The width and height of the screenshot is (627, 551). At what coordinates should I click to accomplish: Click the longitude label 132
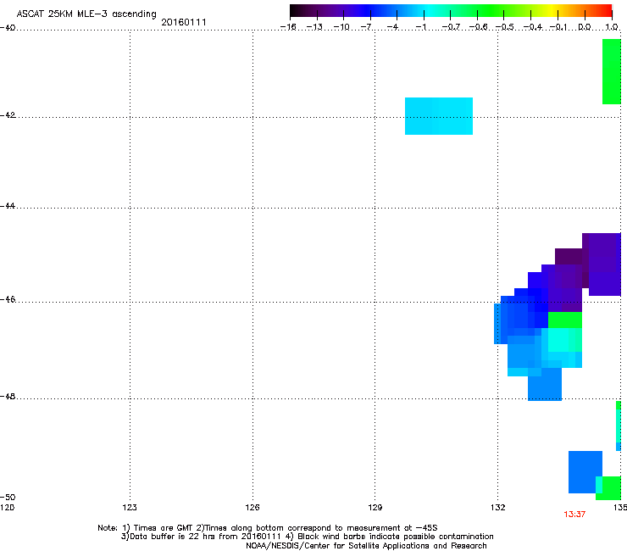coord(498,508)
